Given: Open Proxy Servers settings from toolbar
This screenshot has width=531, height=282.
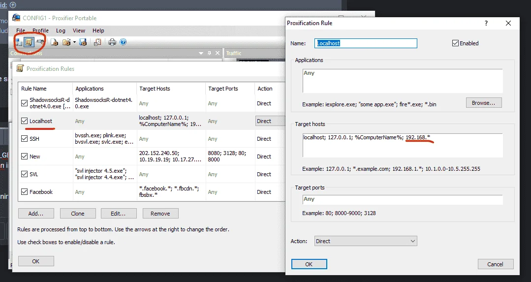Looking at the screenshot, I should tap(18, 42).
